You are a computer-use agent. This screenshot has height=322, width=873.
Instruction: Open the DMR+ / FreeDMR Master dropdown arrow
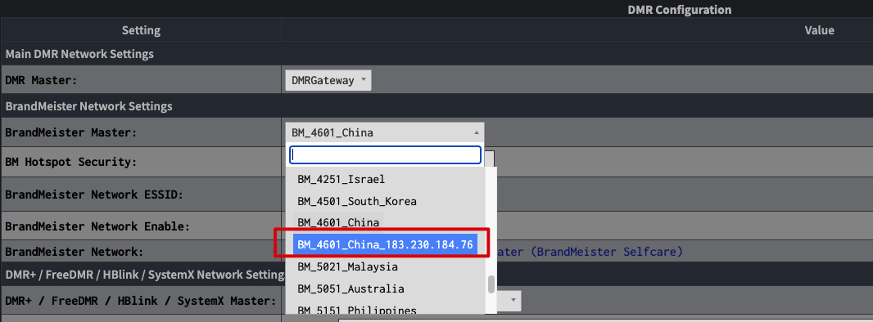pyautogui.click(x=513, y=300)
